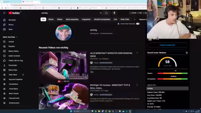
Task: Open Wichtiger VS nooreax video title
Action: [110, 87]
